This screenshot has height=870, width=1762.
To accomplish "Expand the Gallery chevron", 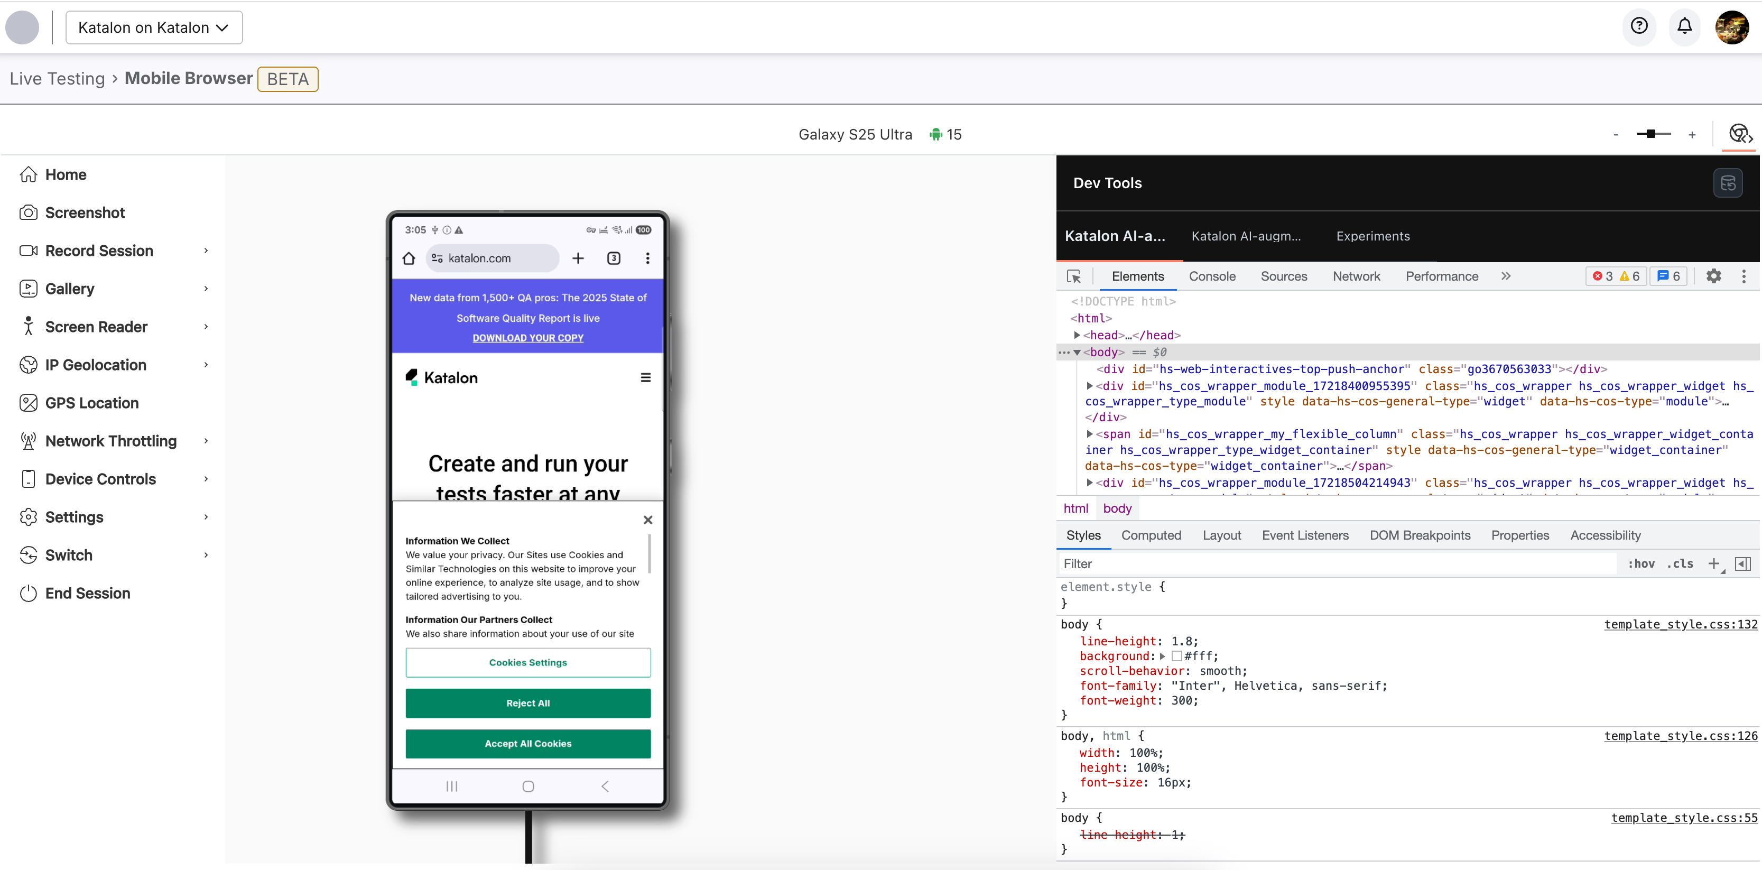I will pos(205,289).
